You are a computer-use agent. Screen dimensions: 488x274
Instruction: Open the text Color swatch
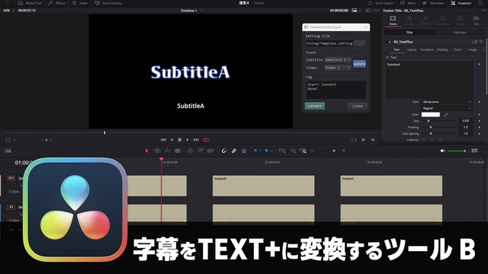430,115
